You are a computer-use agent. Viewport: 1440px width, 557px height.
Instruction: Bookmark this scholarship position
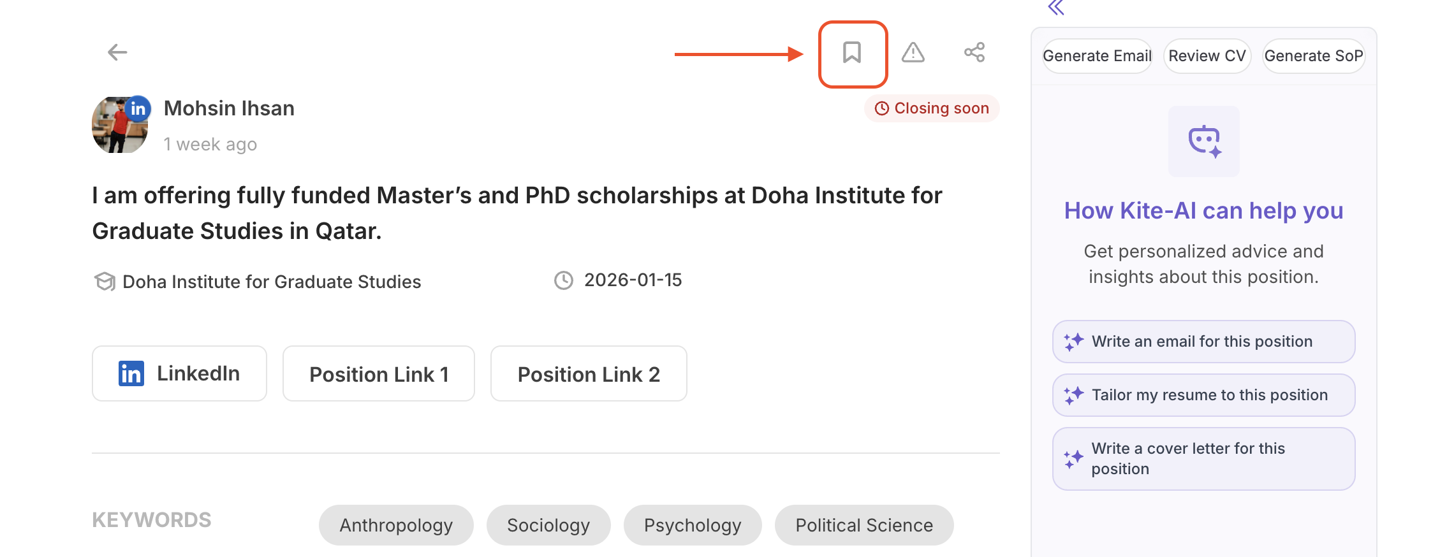[x=852, y=53]
